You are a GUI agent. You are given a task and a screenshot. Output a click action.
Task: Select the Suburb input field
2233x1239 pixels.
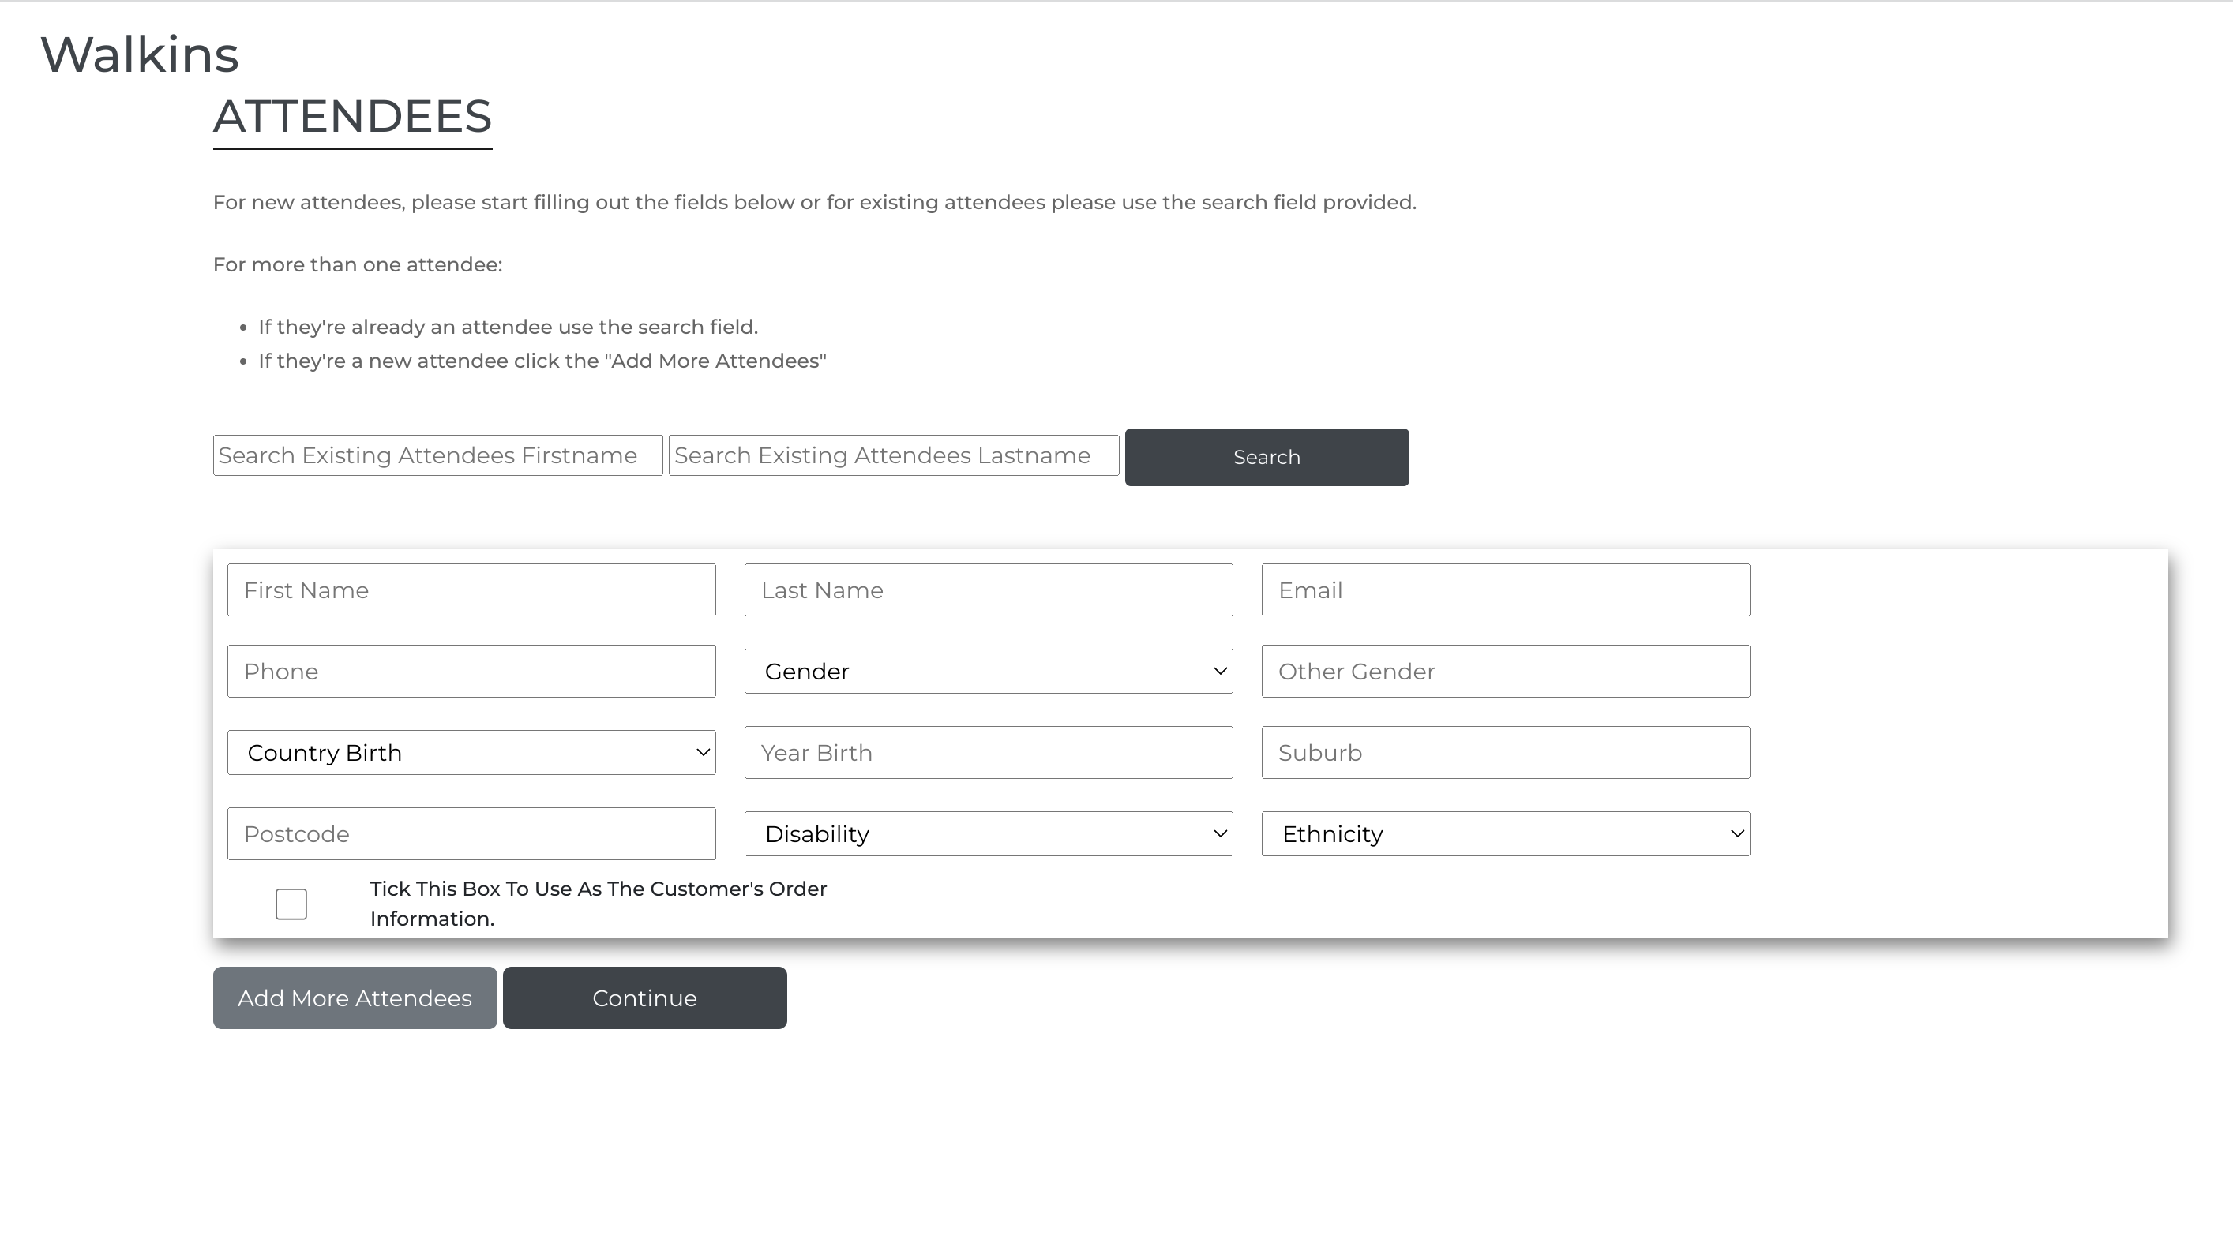pos(1505,753)
